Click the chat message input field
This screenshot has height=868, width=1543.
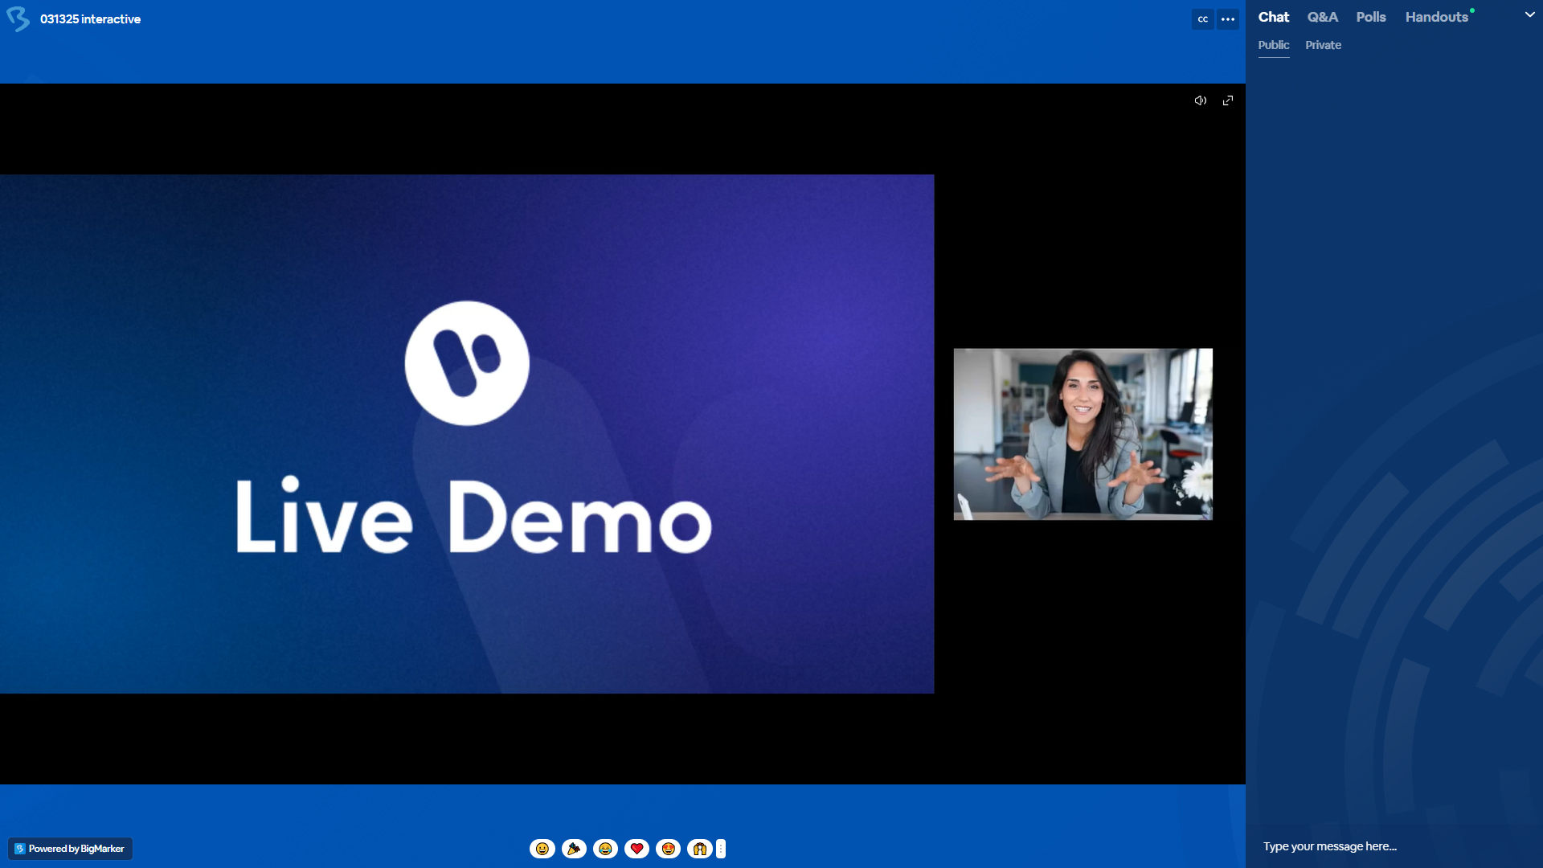click(x=1394, y=846)
